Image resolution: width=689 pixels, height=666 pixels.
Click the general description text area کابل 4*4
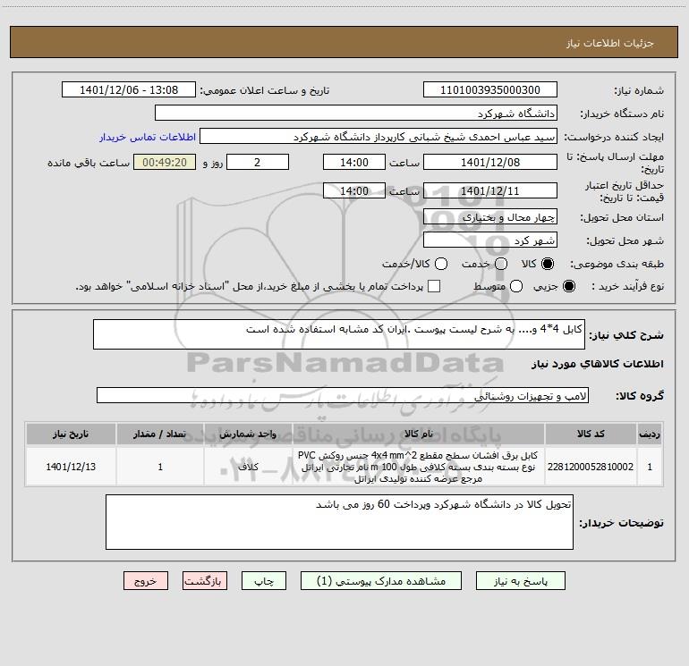[339, 334]
